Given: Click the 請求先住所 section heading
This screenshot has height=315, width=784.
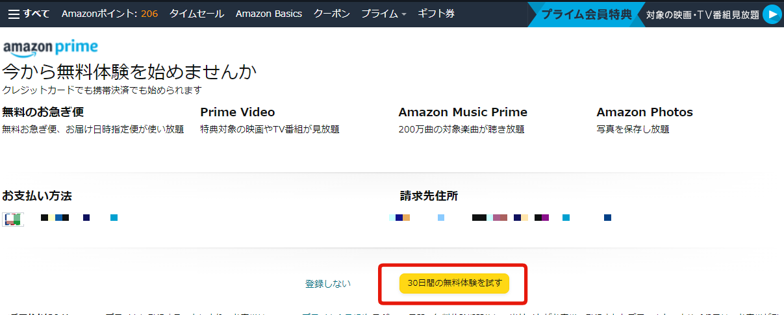Looking at the screenshot, I should (429, 195).
